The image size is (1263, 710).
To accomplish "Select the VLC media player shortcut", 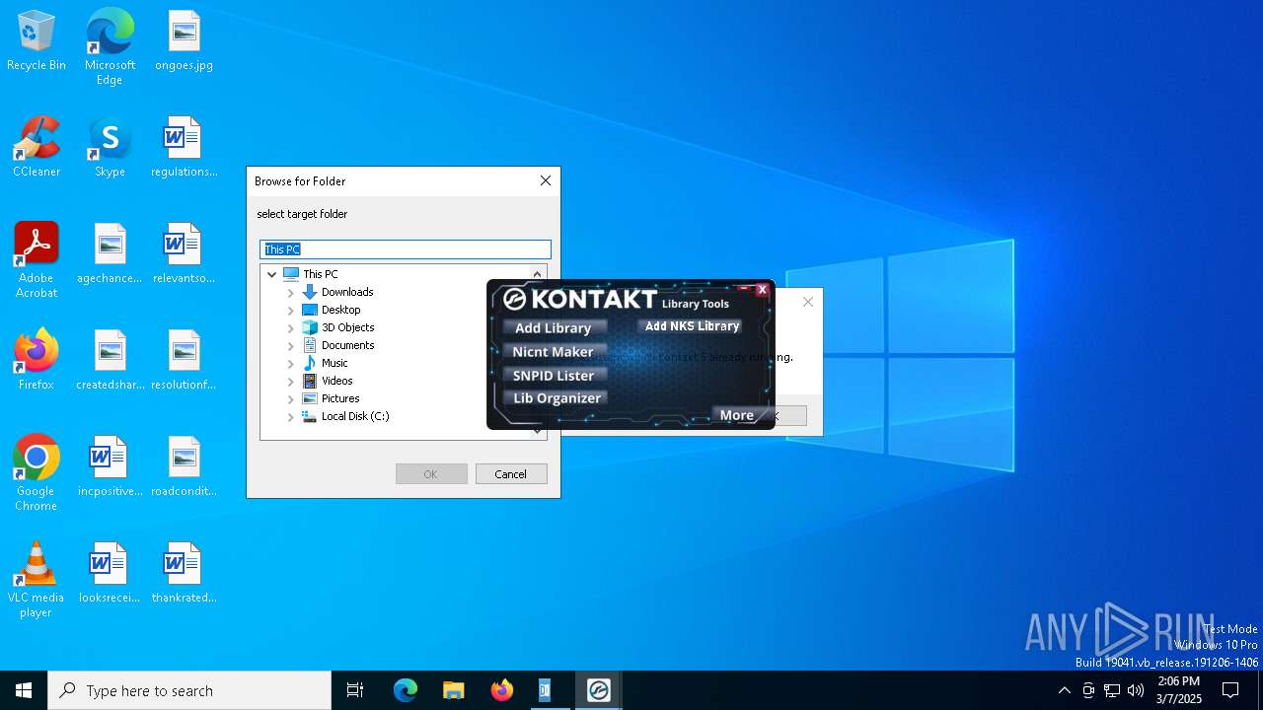I will tap(37, 580).
